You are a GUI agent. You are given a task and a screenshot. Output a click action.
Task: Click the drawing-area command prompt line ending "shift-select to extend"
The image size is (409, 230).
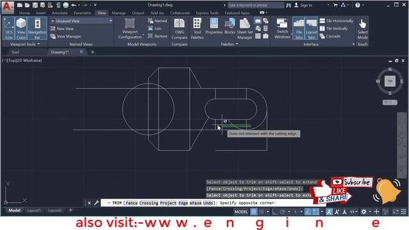coord(261,182)
